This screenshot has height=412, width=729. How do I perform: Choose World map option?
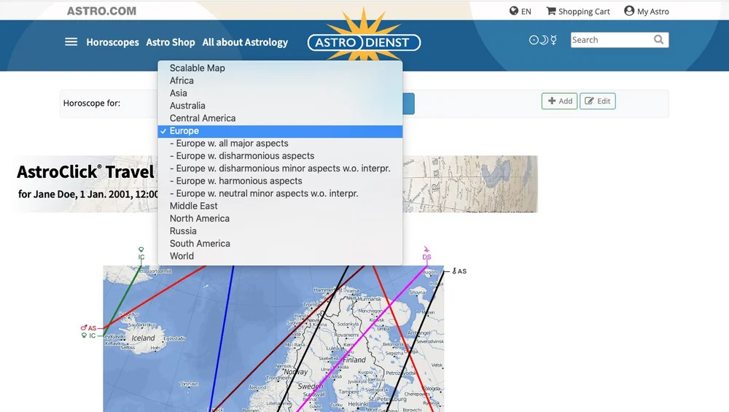[x=280, y=256]
